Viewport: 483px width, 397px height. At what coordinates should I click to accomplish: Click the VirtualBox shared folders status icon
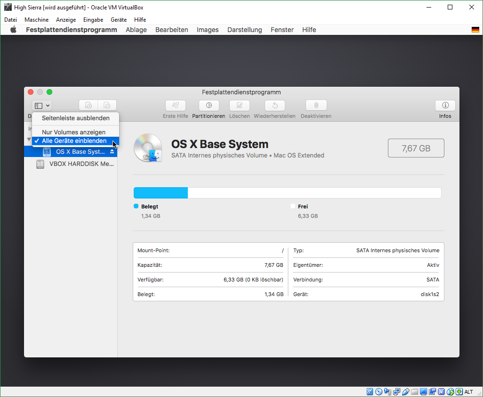coord(415,392)
